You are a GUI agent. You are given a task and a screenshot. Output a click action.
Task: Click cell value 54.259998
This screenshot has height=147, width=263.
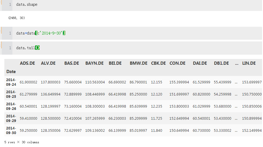click(x=222, y=94)
